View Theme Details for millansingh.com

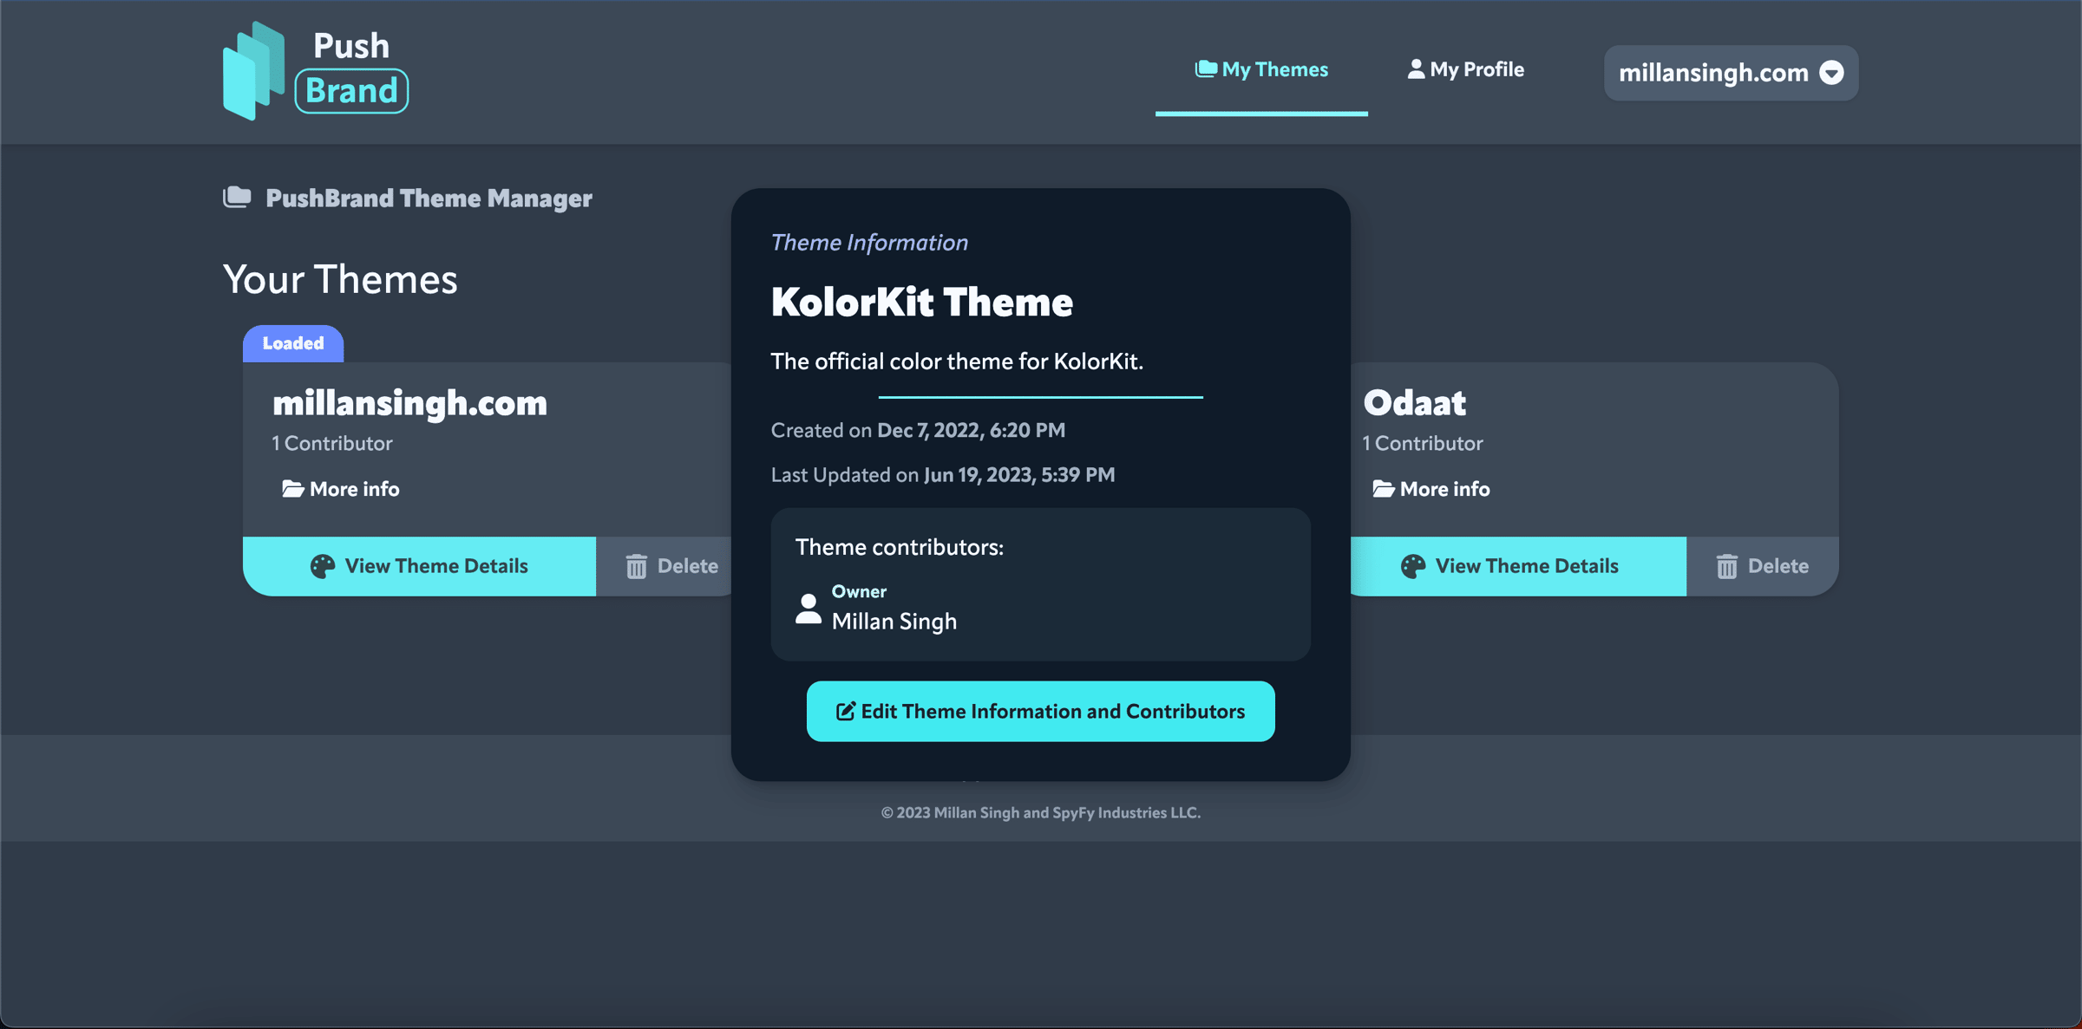[x=419, y=566]
